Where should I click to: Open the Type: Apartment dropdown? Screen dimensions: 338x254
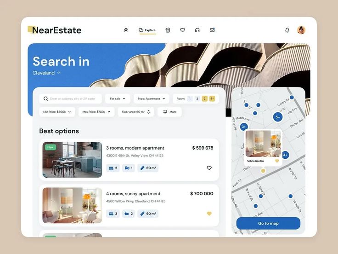pos(152,99)
